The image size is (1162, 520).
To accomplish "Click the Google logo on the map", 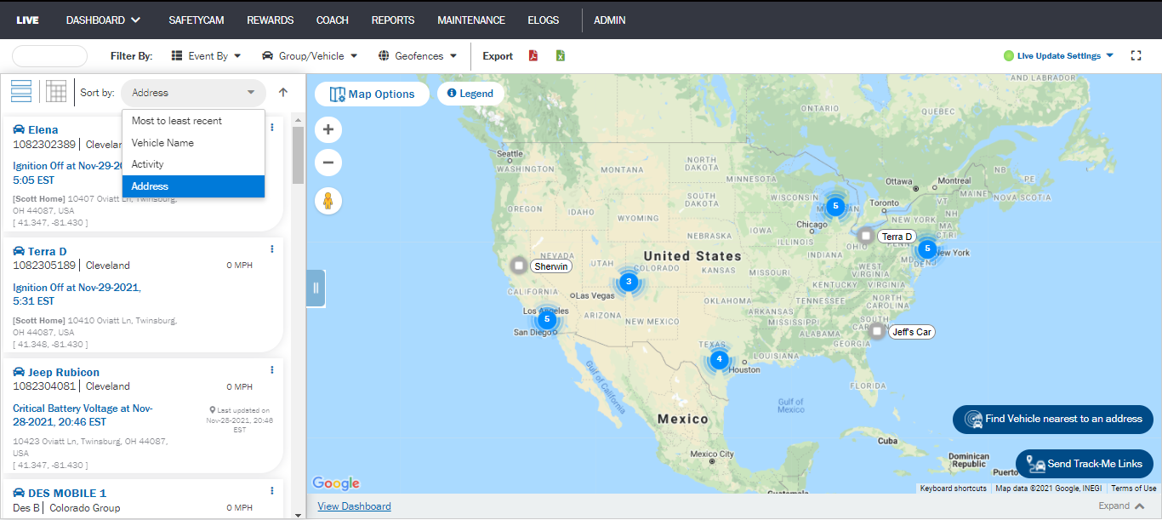I will tap(336, 483).
